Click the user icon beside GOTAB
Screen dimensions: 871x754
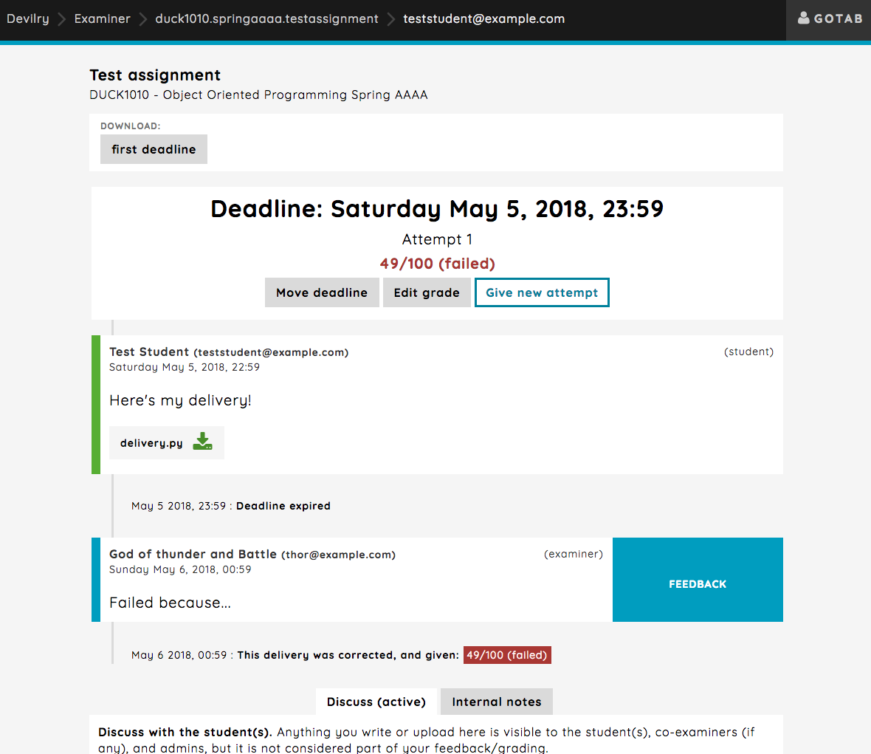pyautogui.click(x=803, y=18)
